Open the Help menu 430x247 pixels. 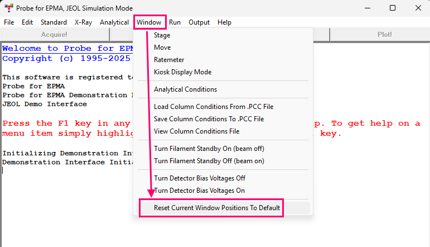[224, 22]
